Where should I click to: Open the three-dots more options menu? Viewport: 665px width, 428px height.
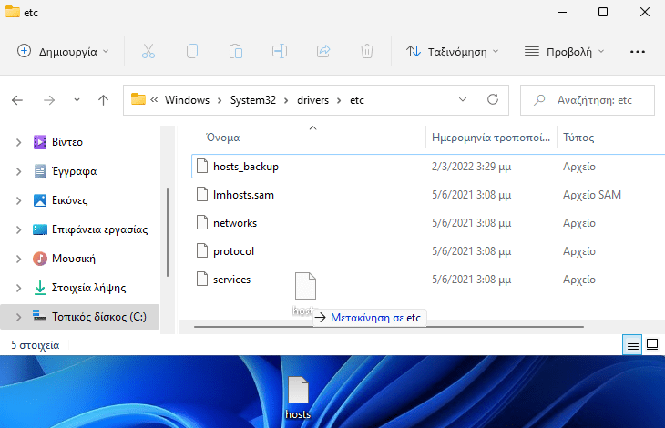coord(638,52)
